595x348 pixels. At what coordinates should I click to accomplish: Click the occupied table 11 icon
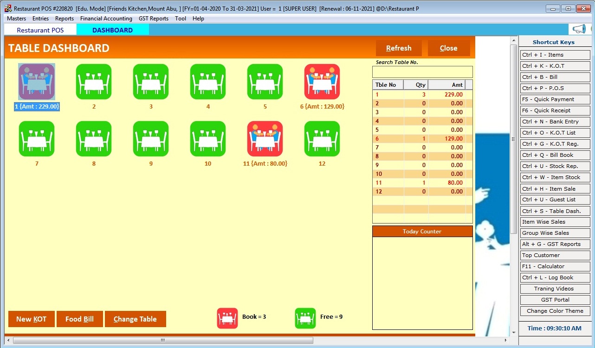[x=265, y=138]
